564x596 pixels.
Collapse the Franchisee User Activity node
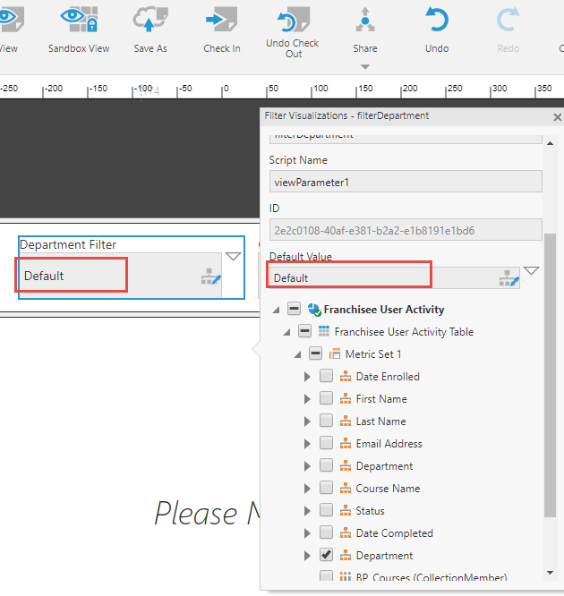[x=277, y=311]
